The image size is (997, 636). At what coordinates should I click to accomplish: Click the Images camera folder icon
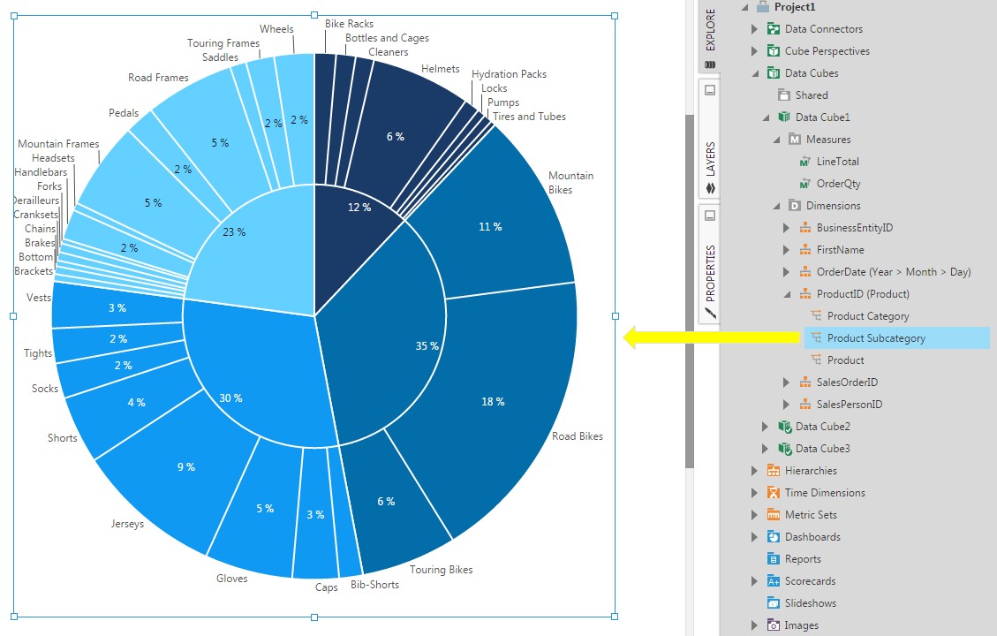(774, 625)
